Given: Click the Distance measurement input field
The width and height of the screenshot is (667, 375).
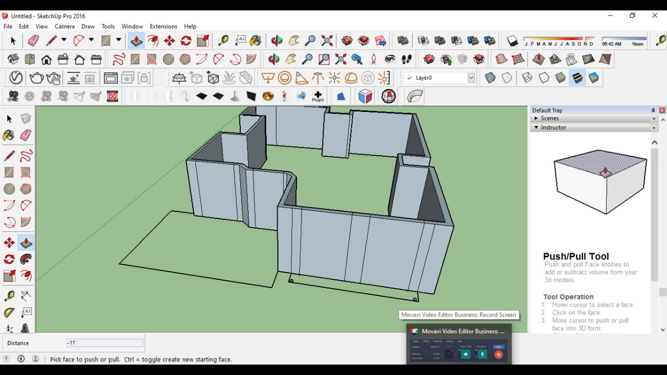Looking at the screenshot, I should 105,343.
